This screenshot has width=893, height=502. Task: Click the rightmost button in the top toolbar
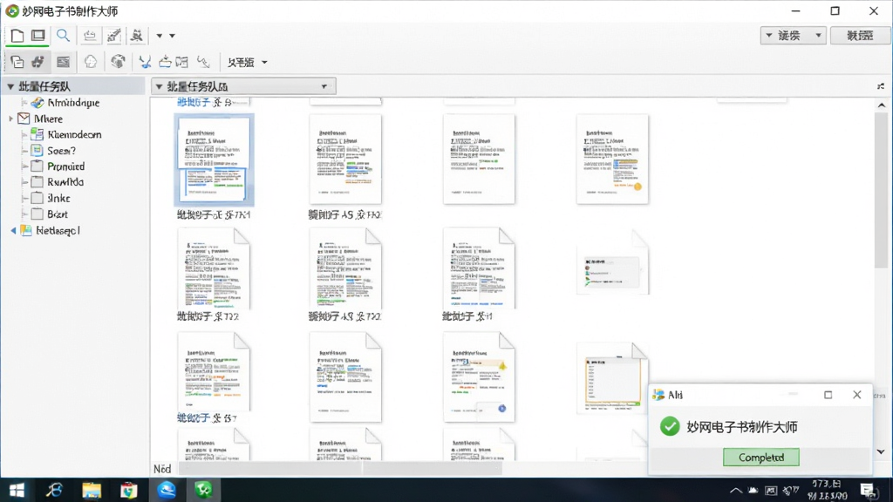(860, 36)
